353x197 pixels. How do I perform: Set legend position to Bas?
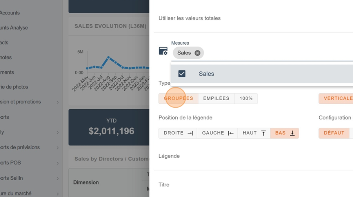(x=284, y=133)
